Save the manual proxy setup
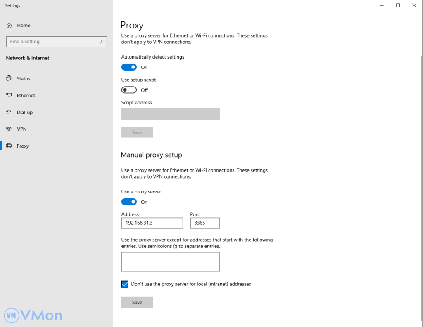The image size is (423, 327). 137,302
